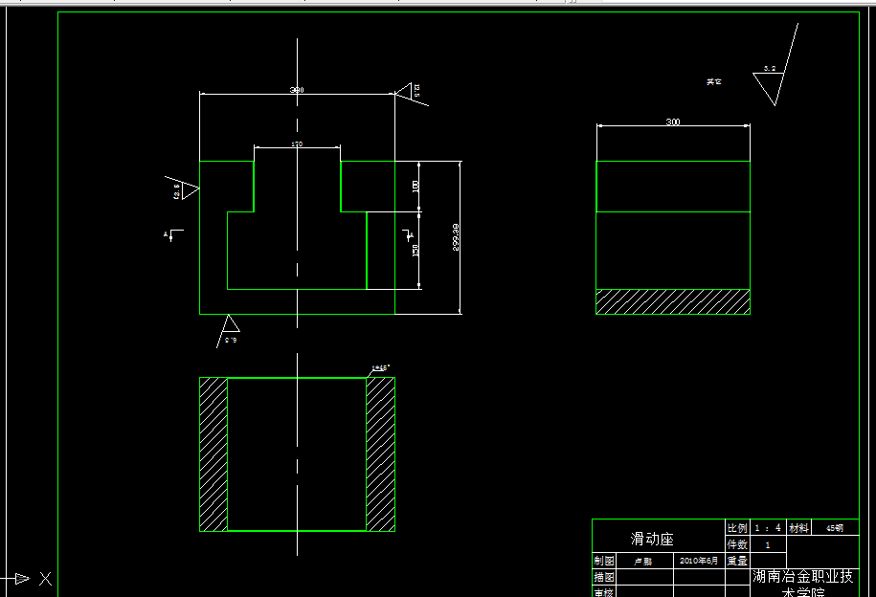This screenshot has height=597, width=876.
Task: Pick the large 3.2 roughness triangle symbol
Action: (x=775, y=65)
